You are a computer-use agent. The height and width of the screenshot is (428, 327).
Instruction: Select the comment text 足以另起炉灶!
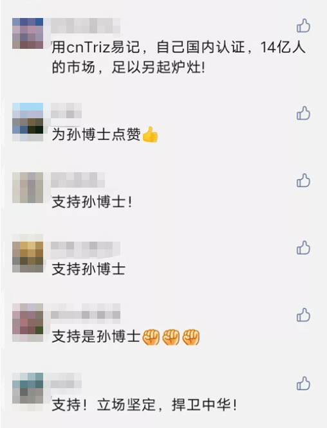pos(158,67)
